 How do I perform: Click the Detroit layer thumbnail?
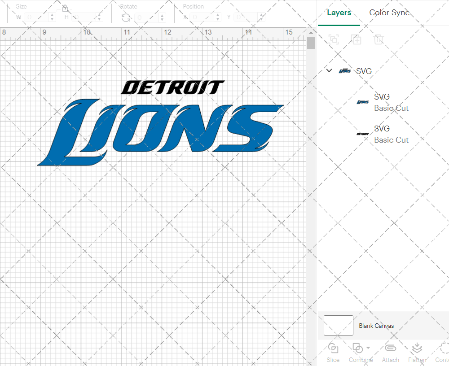(363, 134)
